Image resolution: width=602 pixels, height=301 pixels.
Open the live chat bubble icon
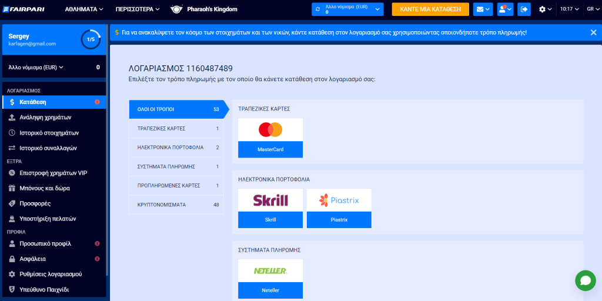pyautogui.click(x=586, y=281)
